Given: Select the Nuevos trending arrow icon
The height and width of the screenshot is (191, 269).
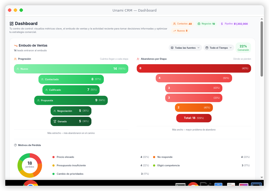Looking at the screenshot, I should pyautogui.click(x=174, y=31).
